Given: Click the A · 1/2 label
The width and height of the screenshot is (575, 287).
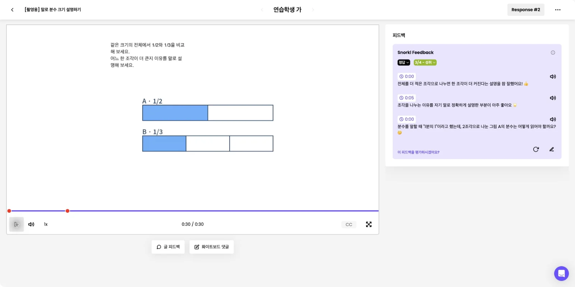Looking at the screenshot, I should [152, 101].
